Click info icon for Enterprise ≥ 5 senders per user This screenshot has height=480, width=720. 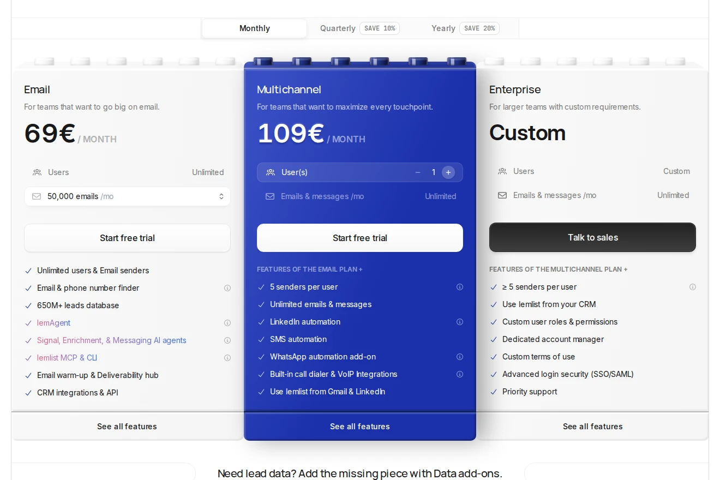pyautogui.click(x=693, y=287)
